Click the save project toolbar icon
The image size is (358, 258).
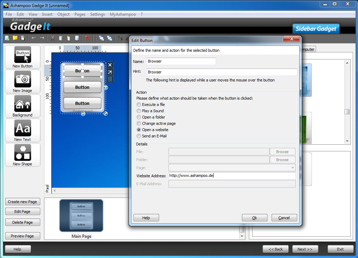pos(23,38)
